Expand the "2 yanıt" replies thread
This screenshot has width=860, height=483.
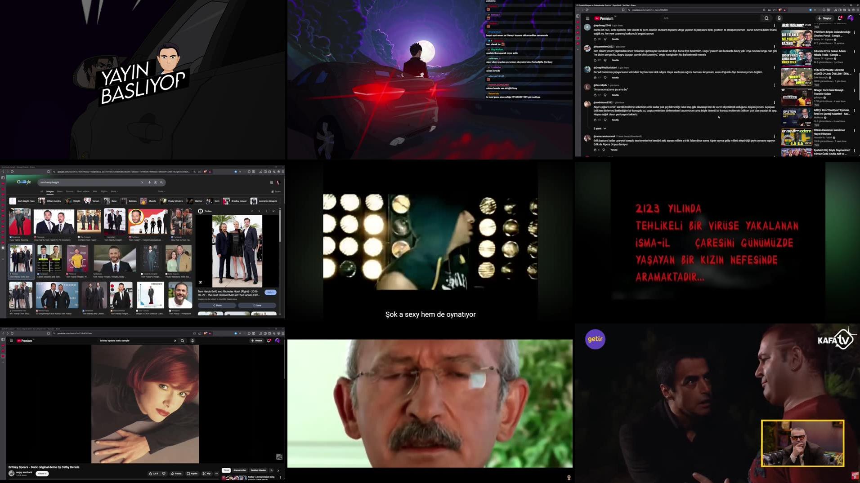tap(597, 129)
